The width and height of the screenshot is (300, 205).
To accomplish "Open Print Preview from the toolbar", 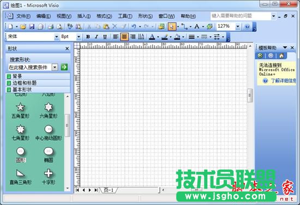I will tap(59, 27).
